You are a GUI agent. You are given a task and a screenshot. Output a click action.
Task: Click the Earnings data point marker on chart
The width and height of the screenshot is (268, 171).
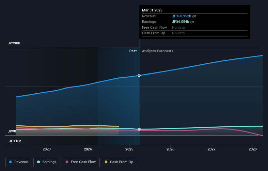click(139, 129)
